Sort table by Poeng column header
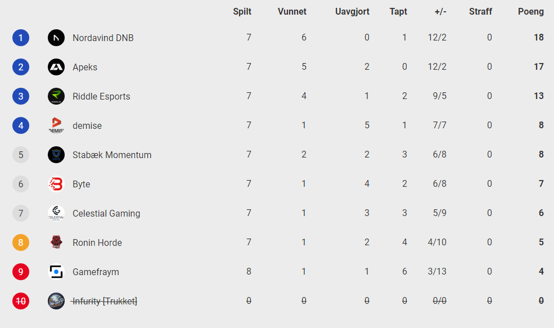The height and width of the screenshot is (328, 554). coord(531,12)
